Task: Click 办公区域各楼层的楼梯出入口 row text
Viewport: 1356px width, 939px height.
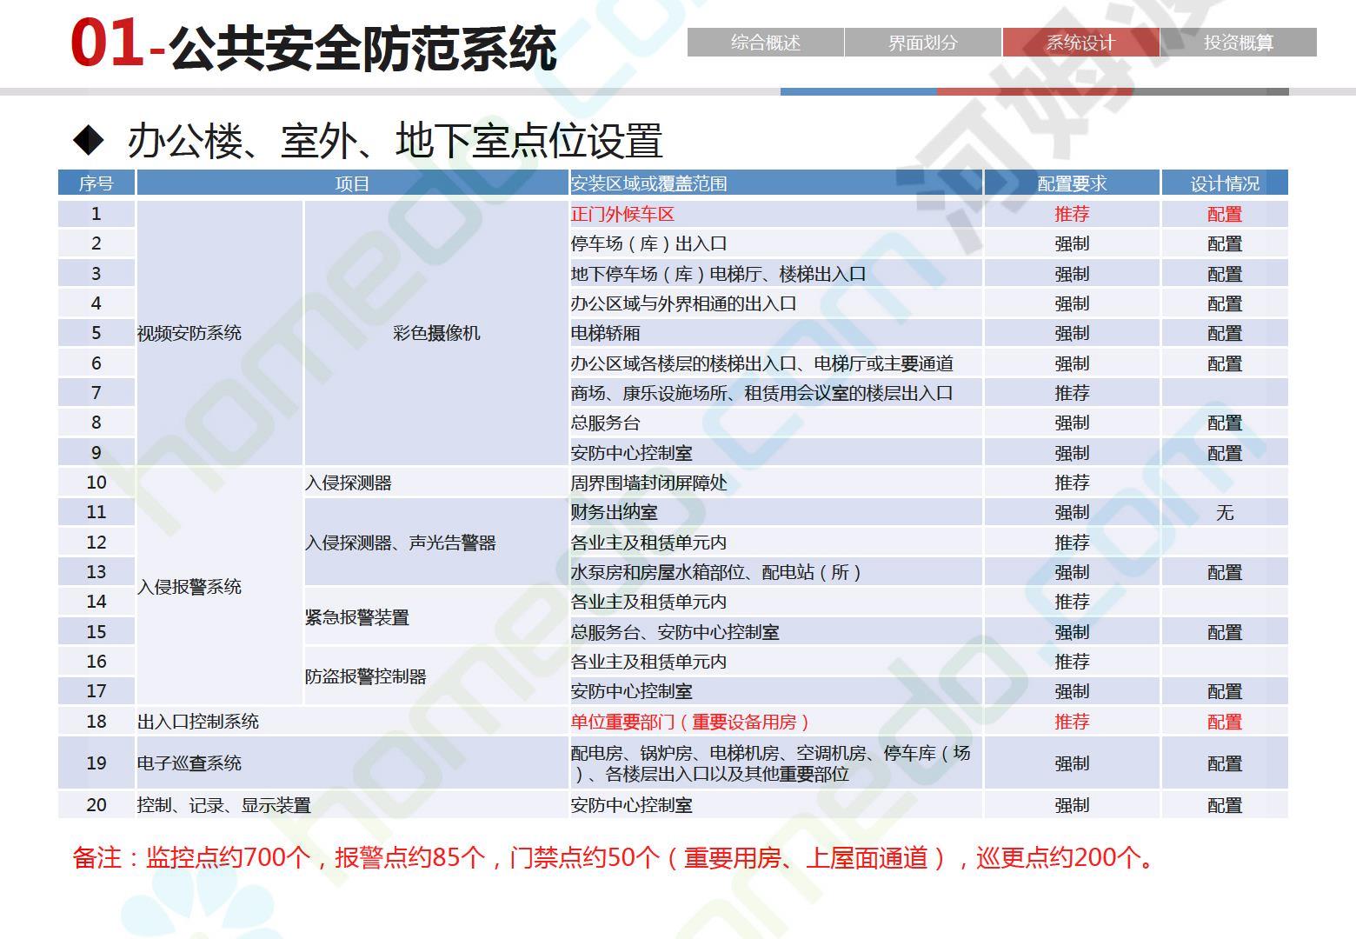Action: (x=761, y=363)
